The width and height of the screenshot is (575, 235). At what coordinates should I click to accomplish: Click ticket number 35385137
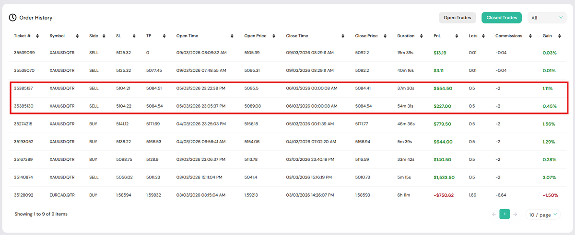click(23, 88)
